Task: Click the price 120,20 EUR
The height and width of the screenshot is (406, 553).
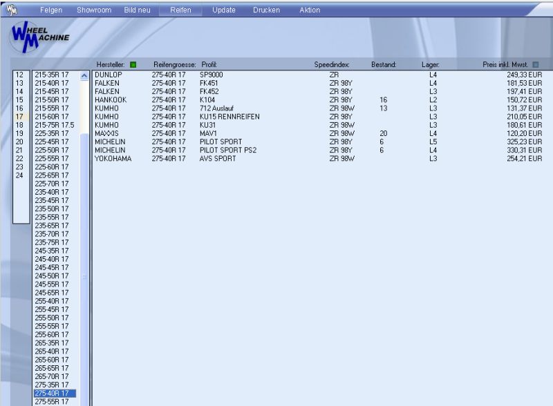Action: tap(525, 133)
